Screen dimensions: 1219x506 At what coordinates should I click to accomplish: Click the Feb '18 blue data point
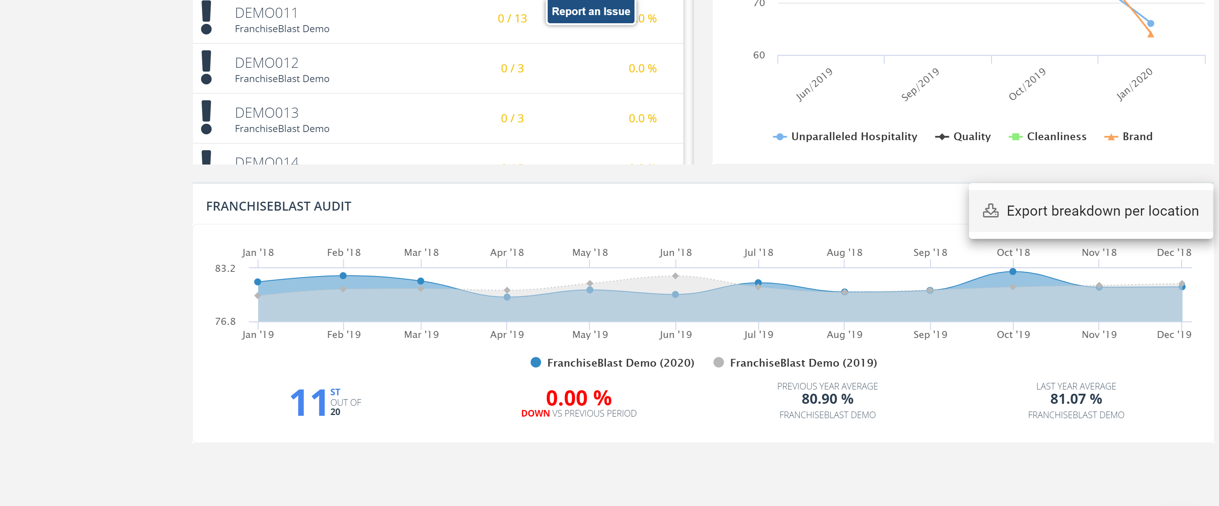tap(343, 275)
